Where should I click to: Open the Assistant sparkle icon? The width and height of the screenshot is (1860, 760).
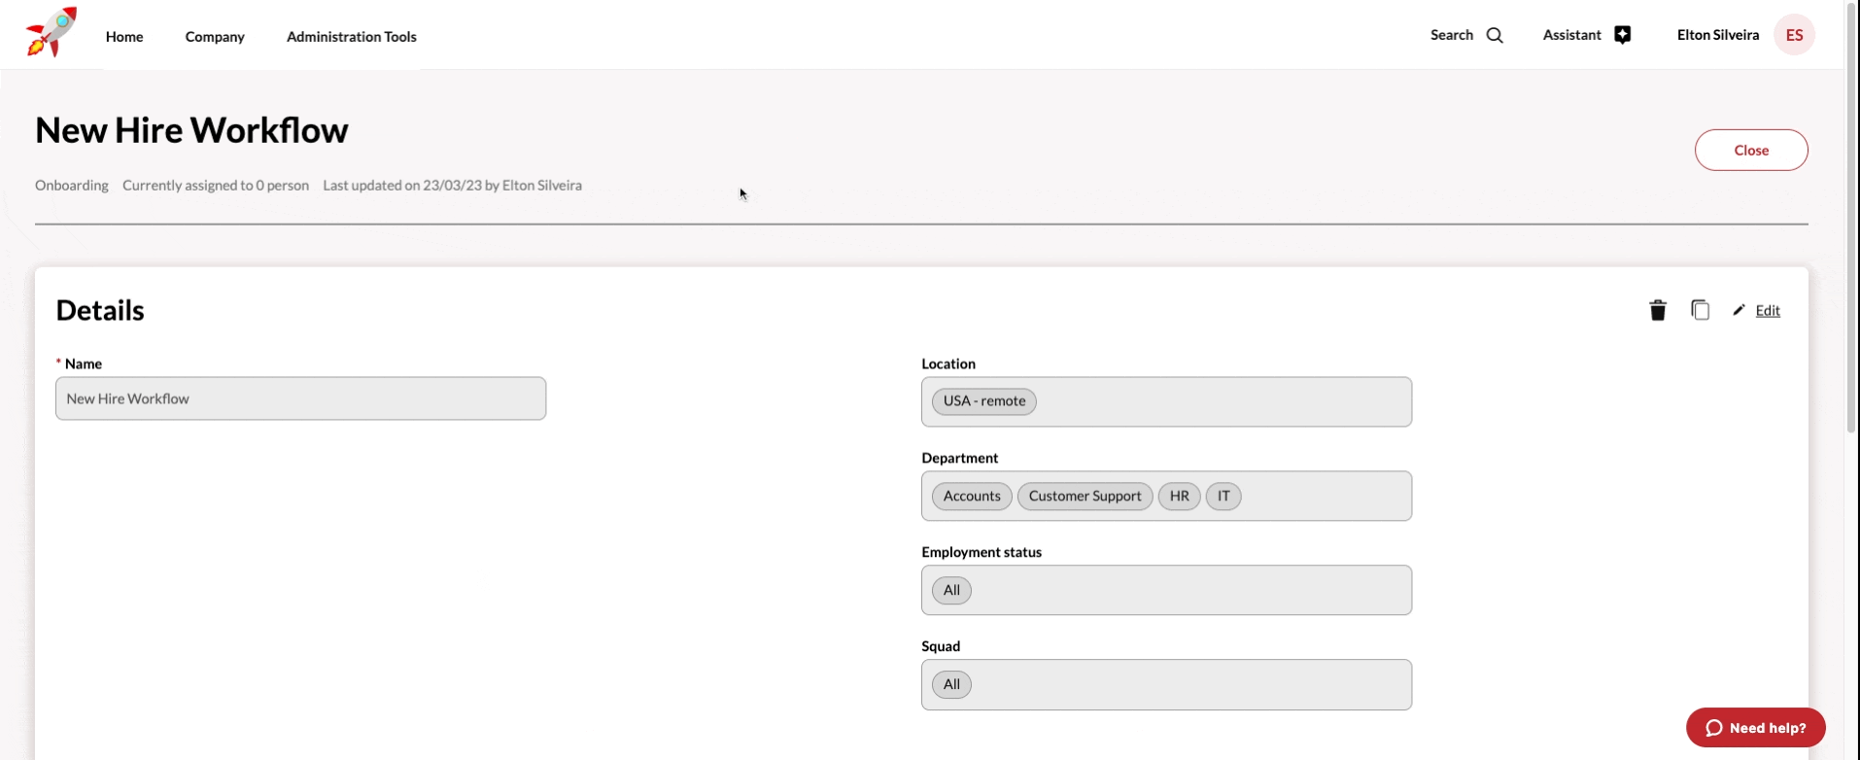1622,35
